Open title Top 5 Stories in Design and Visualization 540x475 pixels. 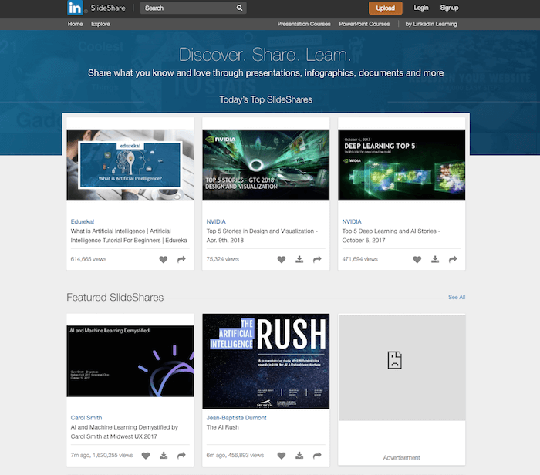262,235
